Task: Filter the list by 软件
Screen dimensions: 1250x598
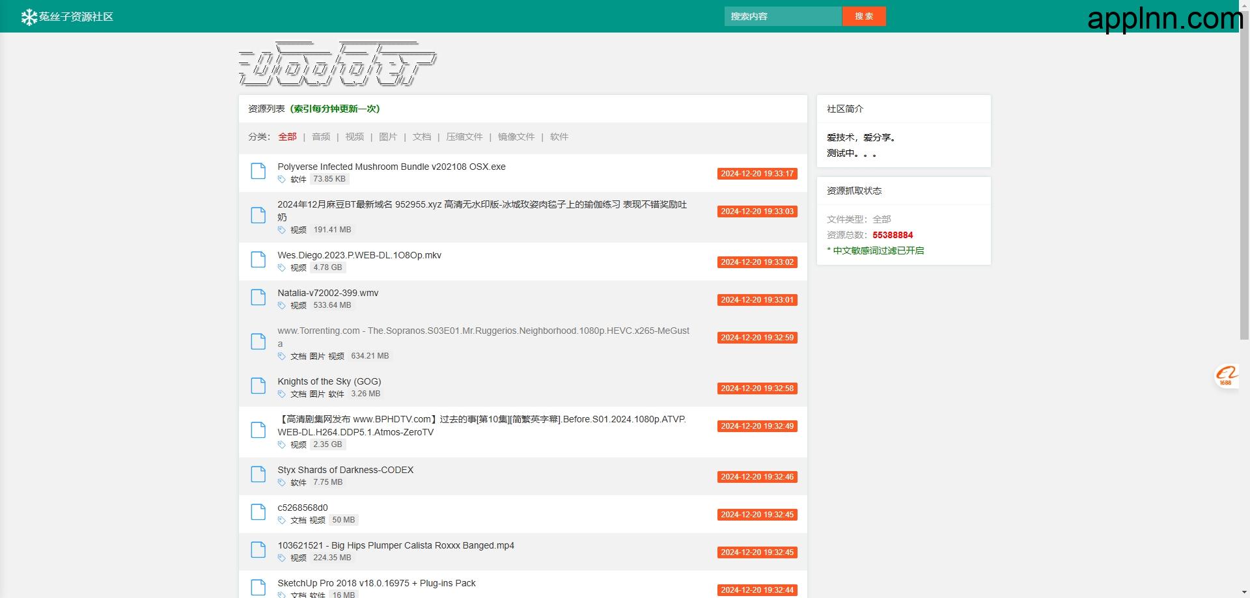Action: point(559,137)
